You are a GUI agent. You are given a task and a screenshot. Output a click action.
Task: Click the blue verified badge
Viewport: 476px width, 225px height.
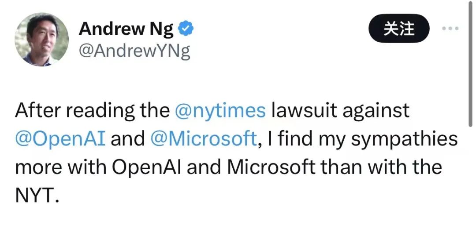coord(185,29)
